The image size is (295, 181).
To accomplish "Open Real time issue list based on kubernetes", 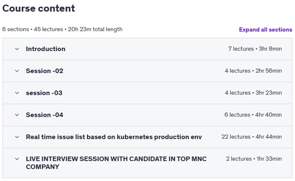I will (x=114, y=137).
